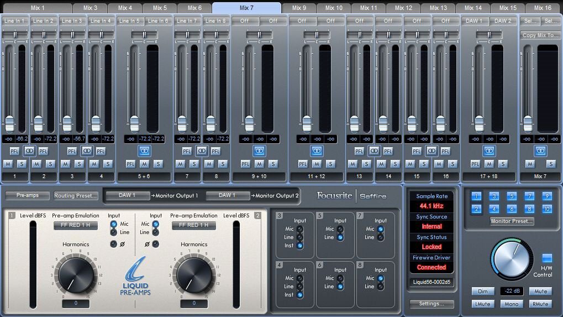Click the Mono button

coord(511,304)
